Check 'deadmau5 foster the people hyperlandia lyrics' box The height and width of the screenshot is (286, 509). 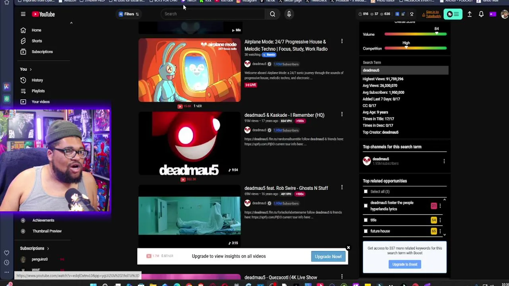pyautogui.click(x=366, y=206)
